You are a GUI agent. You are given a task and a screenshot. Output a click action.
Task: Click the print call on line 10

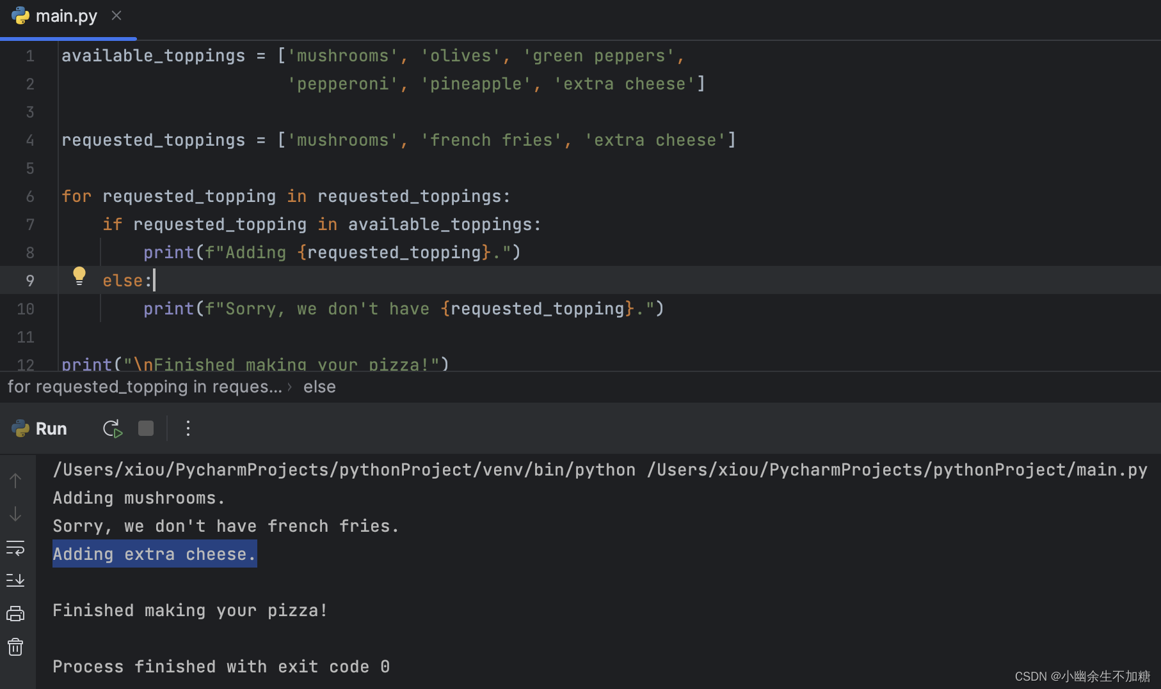tap(168, 309)
